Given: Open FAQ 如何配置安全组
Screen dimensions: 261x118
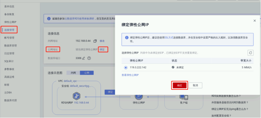Looking at the screenshot, I should click(x=221, y=115).
